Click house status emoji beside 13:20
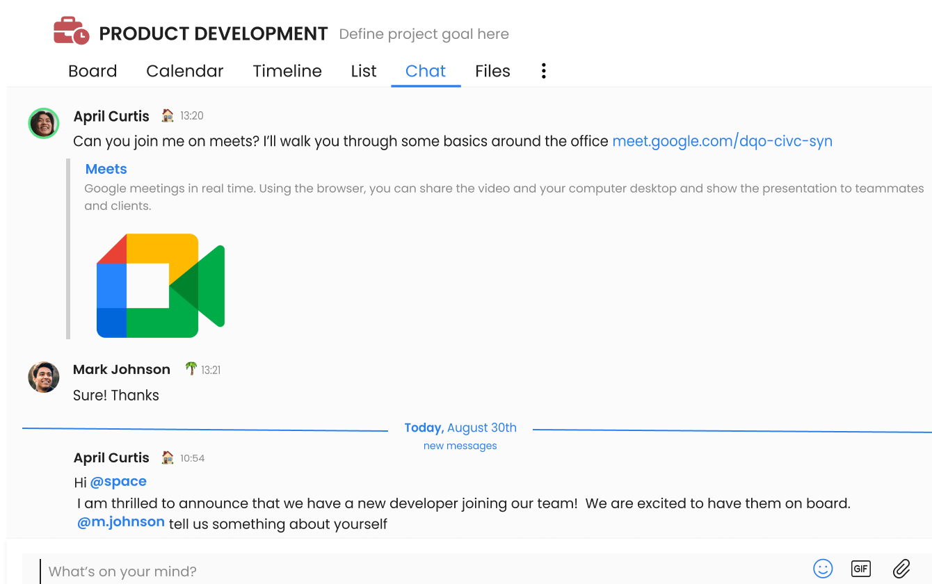The image size is (932, 584). point(168,115)
